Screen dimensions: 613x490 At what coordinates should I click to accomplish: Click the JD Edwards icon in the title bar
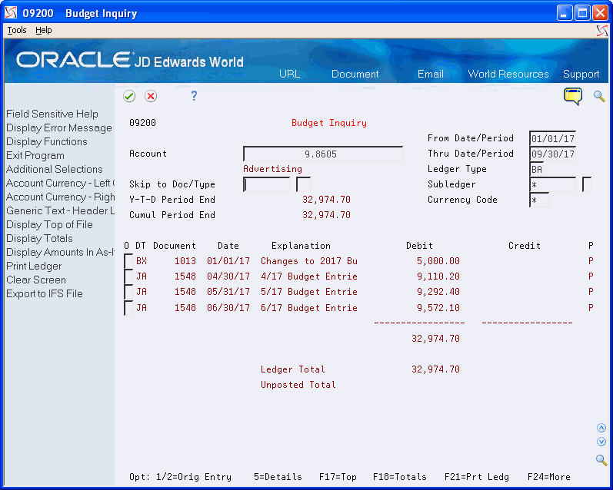pyautogui.click(x=11, y=13)
